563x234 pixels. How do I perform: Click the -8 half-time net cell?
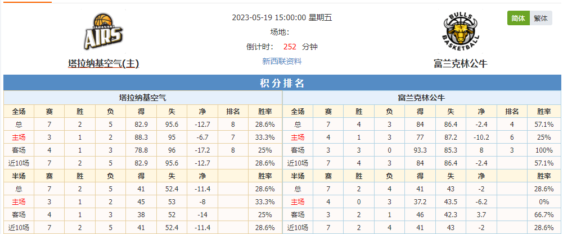click(202, 202)
